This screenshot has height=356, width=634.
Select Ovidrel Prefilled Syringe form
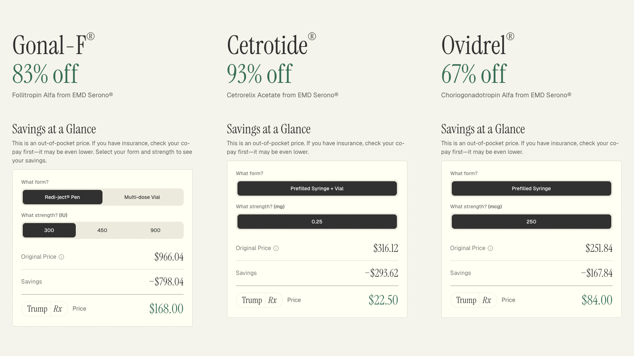(531, 188)
